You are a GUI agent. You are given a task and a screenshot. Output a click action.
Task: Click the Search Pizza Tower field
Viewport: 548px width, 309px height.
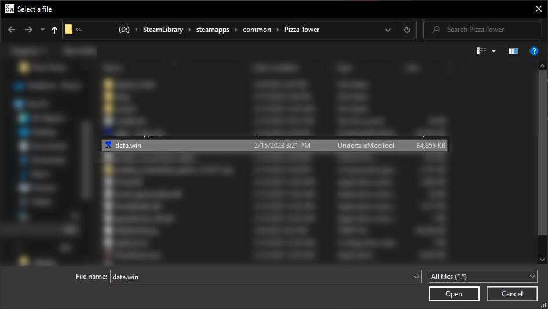[x=487, y=30]
